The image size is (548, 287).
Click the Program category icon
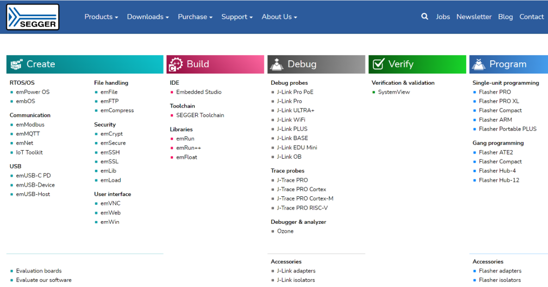coord(479,64)
